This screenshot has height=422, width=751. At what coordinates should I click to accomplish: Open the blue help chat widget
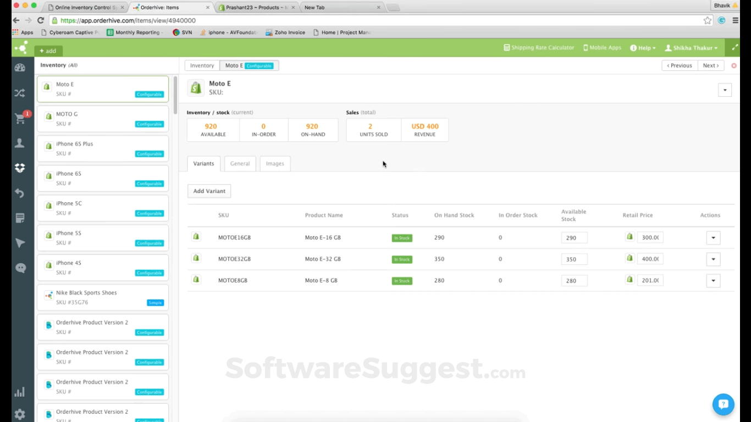point(723,404)
